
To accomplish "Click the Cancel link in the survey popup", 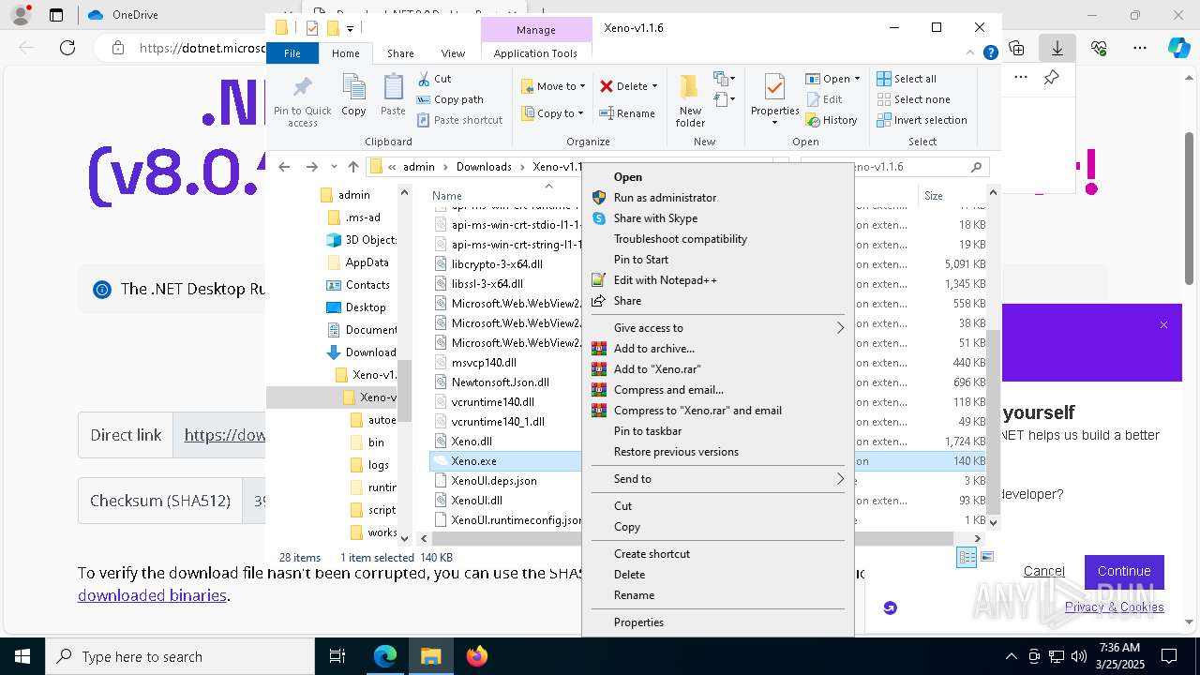I will 1043,571.
